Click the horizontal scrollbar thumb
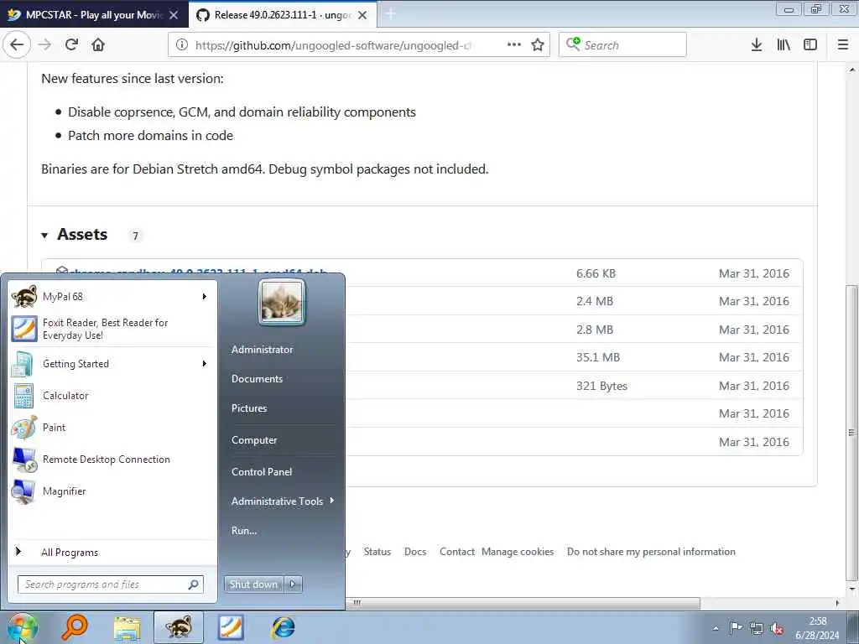 [x=357, y=603]
